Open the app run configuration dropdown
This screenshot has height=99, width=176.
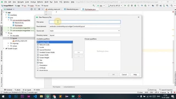101,5
